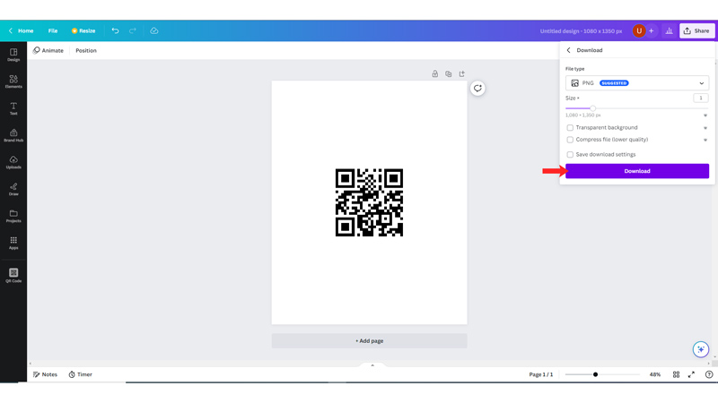This screenshot has height=403, width=718.
Task: Check Save download settings
Action: click(x=570, y=154)
